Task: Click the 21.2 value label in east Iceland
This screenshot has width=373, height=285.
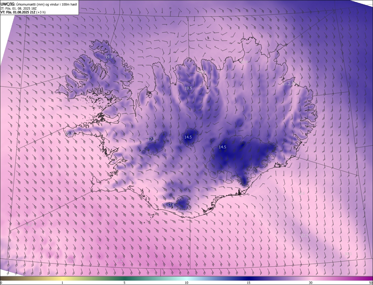Action: [287, 84]
